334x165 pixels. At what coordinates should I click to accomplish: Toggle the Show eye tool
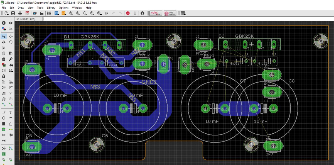[11, 23]
